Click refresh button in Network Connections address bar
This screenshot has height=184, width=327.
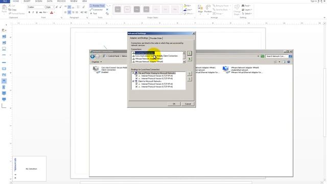(x=262, y=56)
